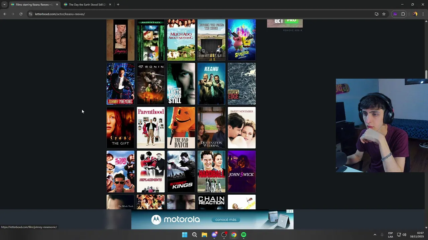Open OBS Studio from the taskbar
This screenshot has width=428, height=240.
pyautogui.click(x=224, y=235)
